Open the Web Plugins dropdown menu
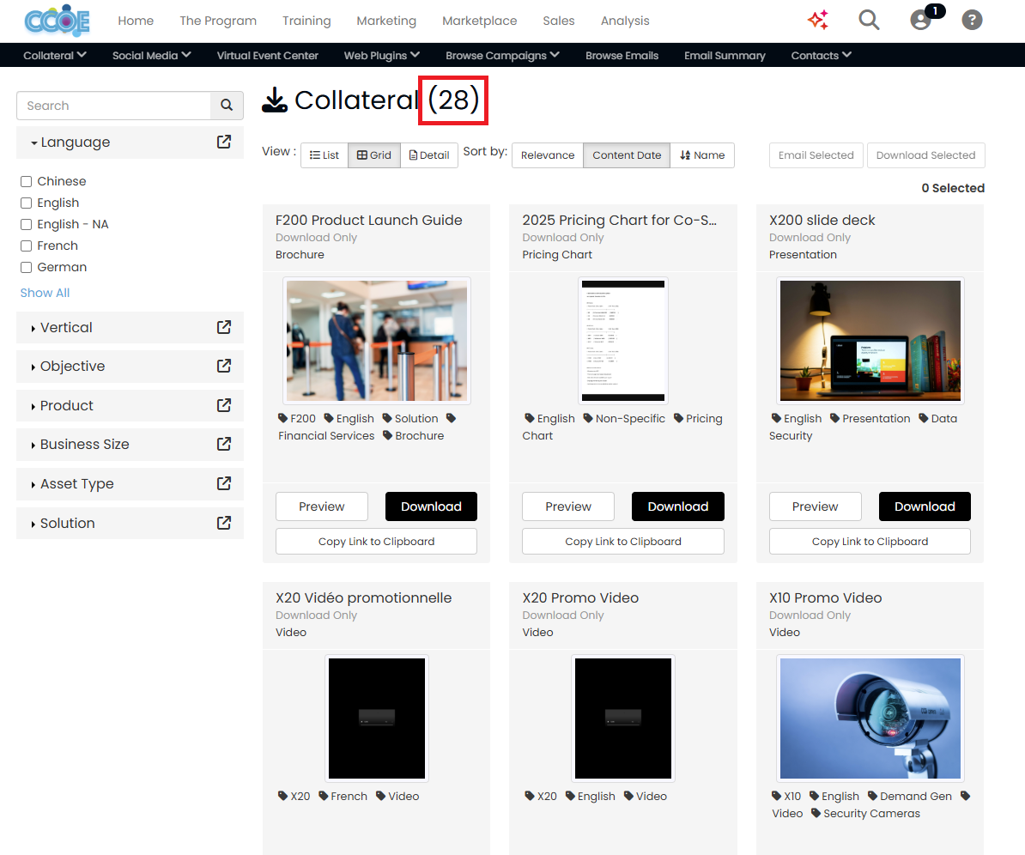 [x=382, y=56]
